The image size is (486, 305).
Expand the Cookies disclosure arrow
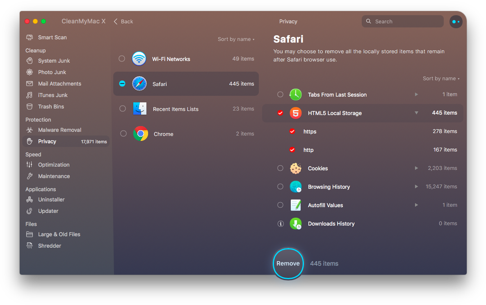point(417,168)
